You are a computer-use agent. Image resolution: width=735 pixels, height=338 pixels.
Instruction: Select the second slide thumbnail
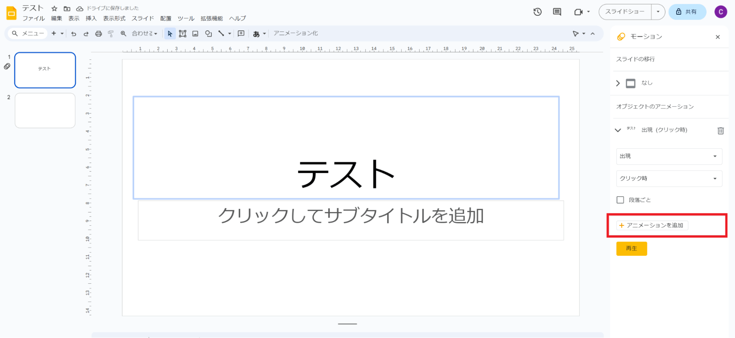(x=45, y=110)
